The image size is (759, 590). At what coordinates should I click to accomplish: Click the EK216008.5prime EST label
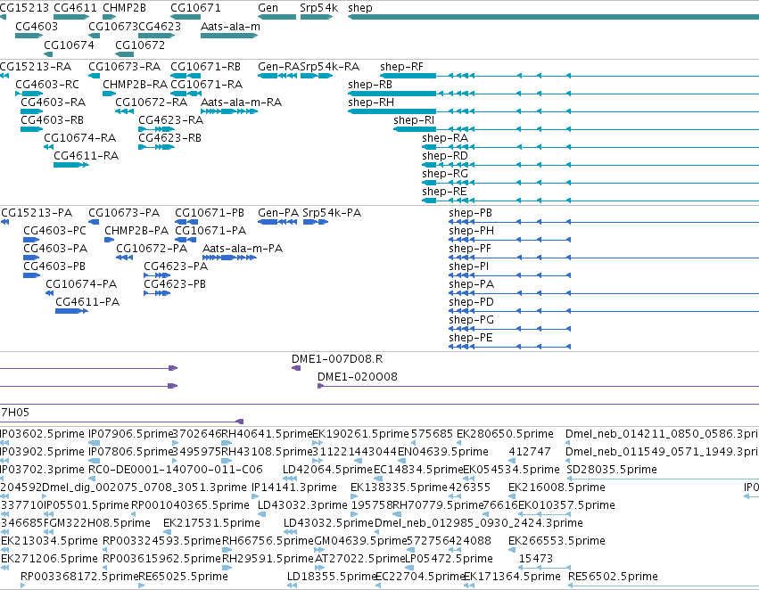coord(557,488)
